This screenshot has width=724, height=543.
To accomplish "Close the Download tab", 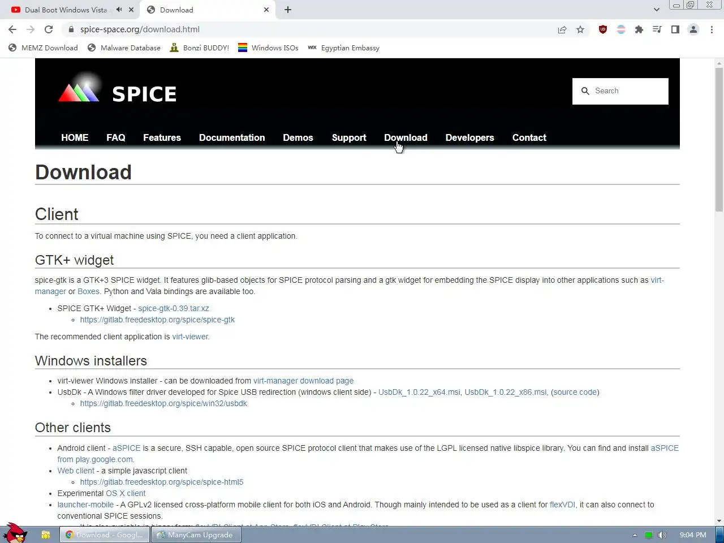I will (266, 10).
